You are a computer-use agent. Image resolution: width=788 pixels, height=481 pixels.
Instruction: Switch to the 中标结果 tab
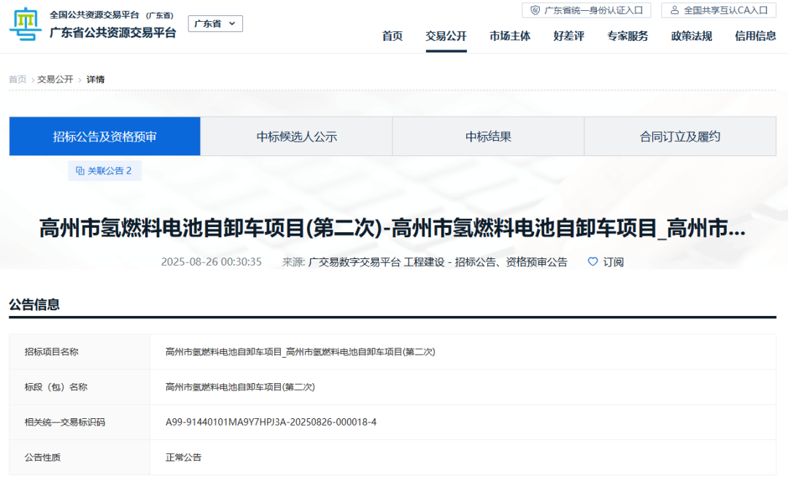coord(488,136)
